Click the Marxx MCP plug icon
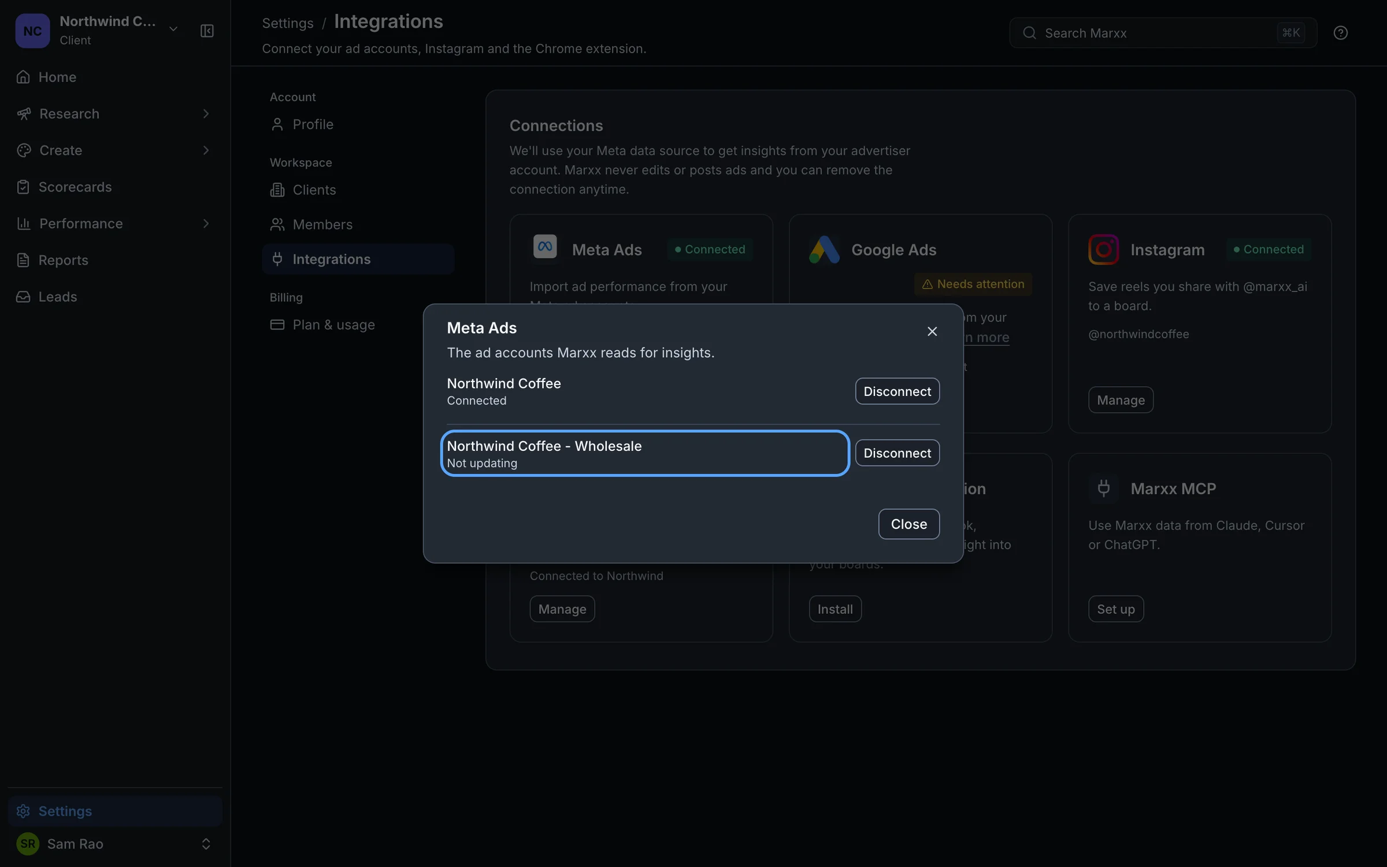The image size is (1387, 867). (x=1103, y=488)
